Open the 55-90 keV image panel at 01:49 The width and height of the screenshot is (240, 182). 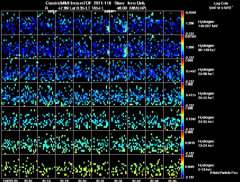click(x=154, y=71)
